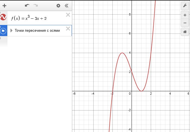Image resolution: width=190 pixels, height=132 pixels.
Task: Zoom in on the graph
Action: pos(185,15)
